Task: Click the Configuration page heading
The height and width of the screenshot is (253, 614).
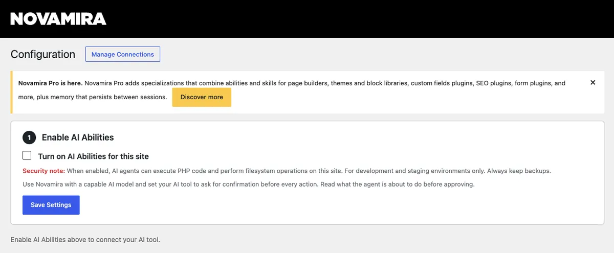Action: pyautogui.click(x=43, y=54)
